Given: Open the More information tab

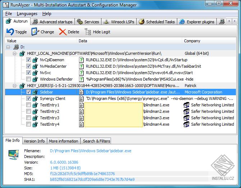Looking at the screenshot, I should [x=64, y=141].
